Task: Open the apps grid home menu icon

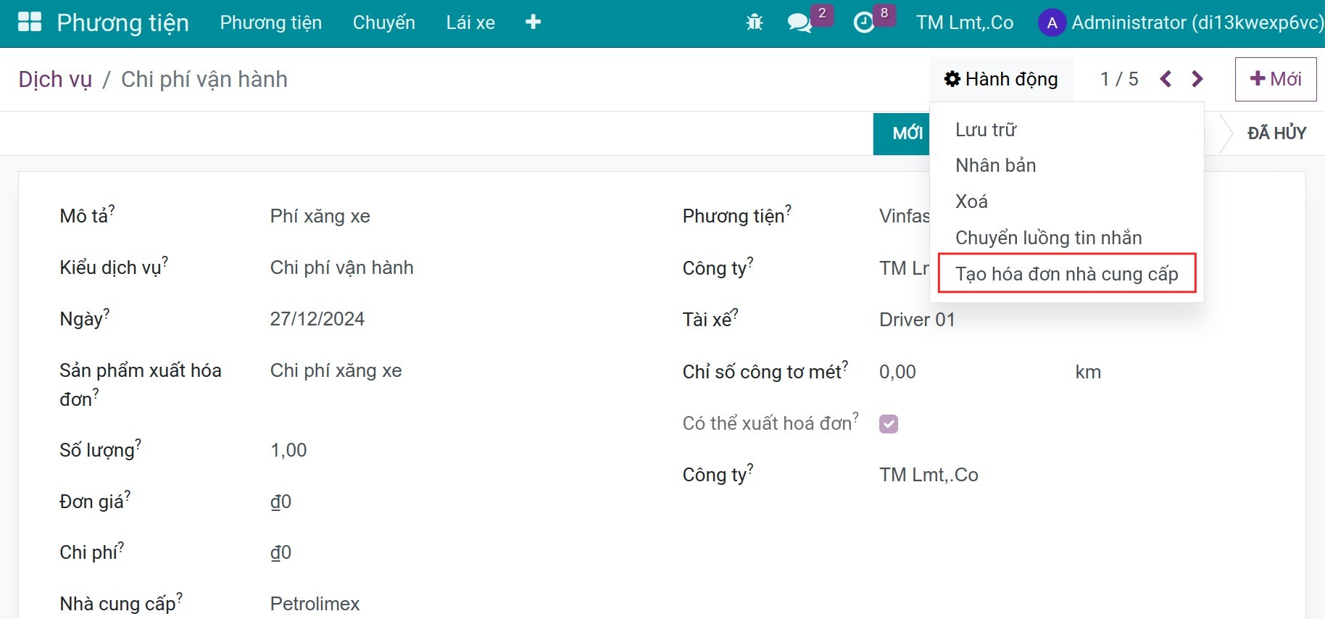Action: point(29,22)
